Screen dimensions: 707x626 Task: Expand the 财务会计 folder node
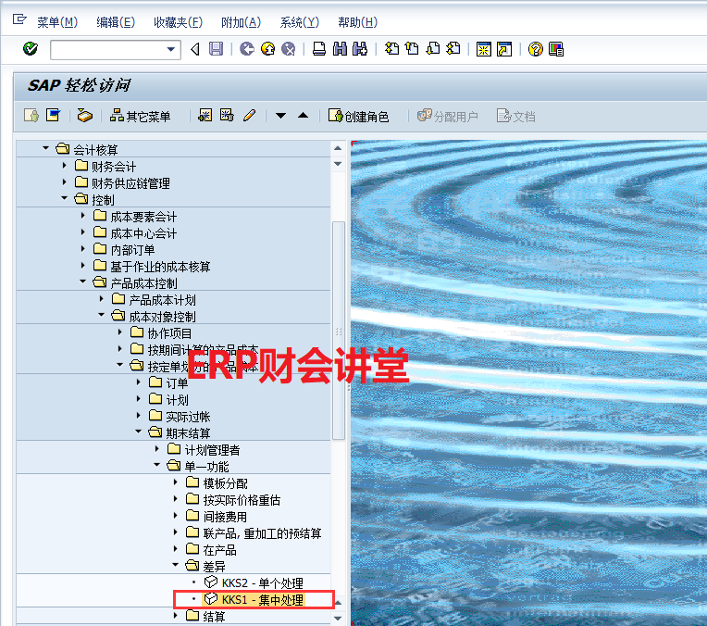tap(65, 167)
